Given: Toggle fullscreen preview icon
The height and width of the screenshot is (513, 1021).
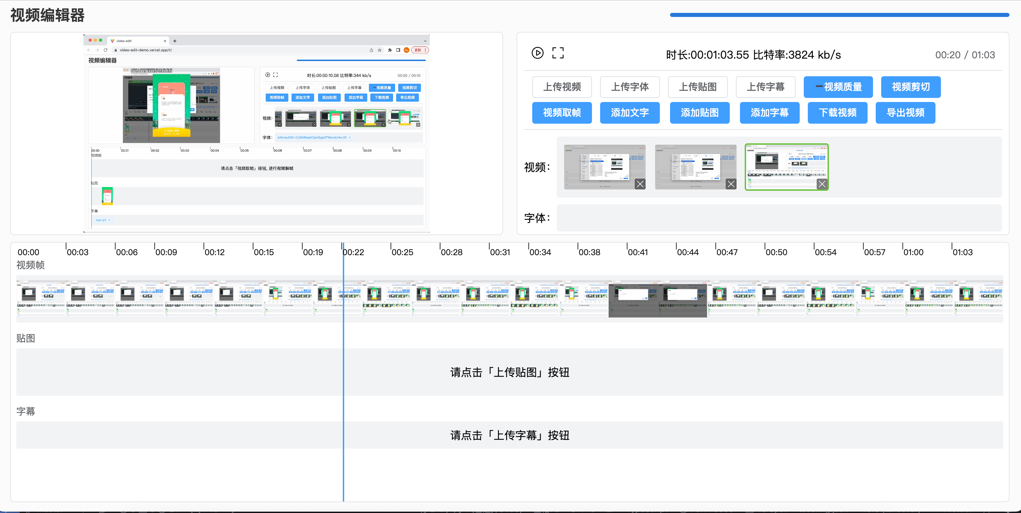Looking at the screenshot, I should pos(558,53).
